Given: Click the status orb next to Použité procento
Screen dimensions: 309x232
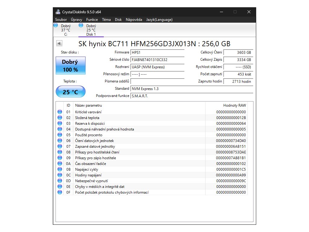Looking at the screenshot, I should (x=59, y=135).
